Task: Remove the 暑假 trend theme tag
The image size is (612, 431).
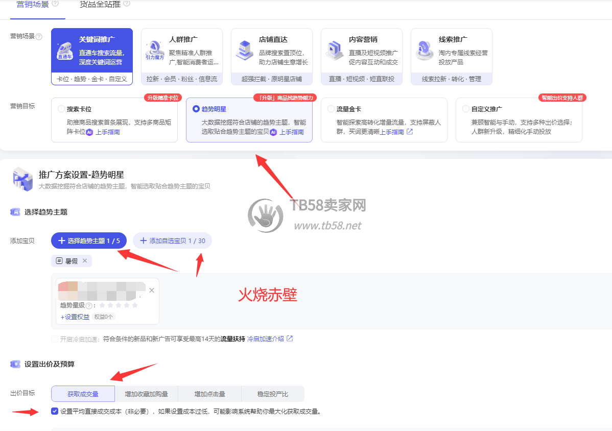Action: coord(85,261)
